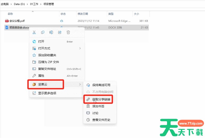This screenshot has width=205, height=138.
Task: Click the Delete trash icon in context menu
Action: tap(68, 32)
